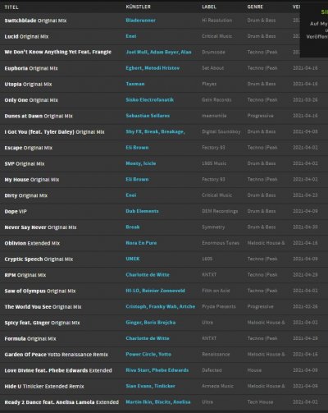Visit artist Boris Brejcha's page
Viewport: 328px width, 413px height.
coord(159,323)
